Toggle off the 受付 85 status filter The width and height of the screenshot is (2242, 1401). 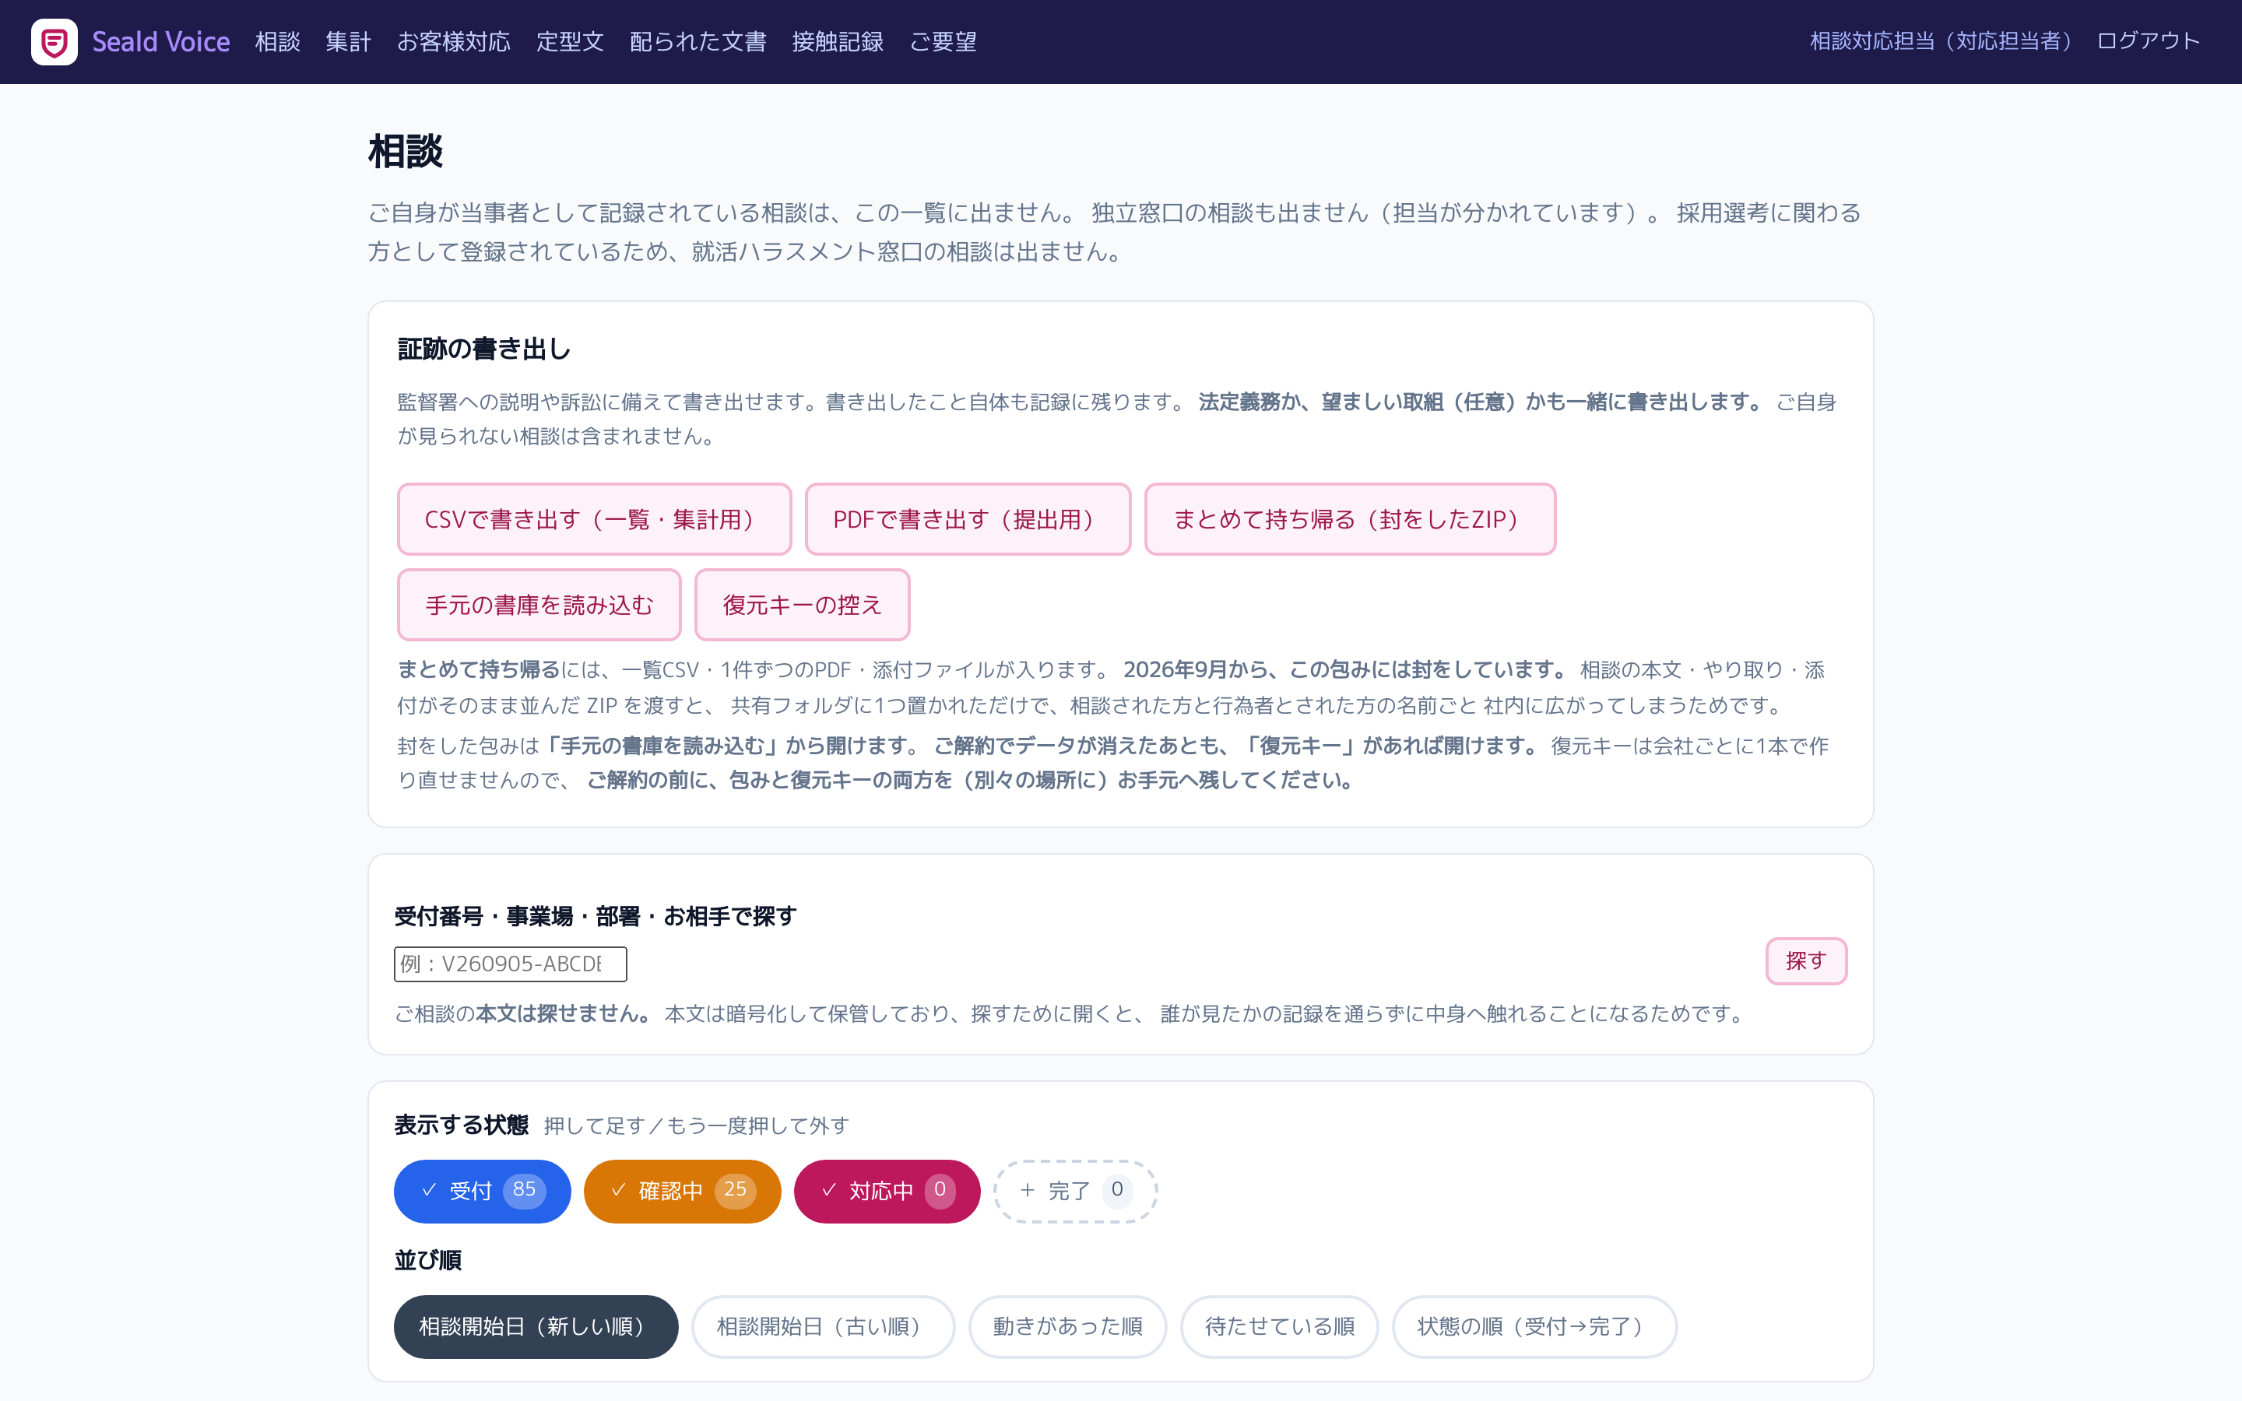click(482, 1191)
